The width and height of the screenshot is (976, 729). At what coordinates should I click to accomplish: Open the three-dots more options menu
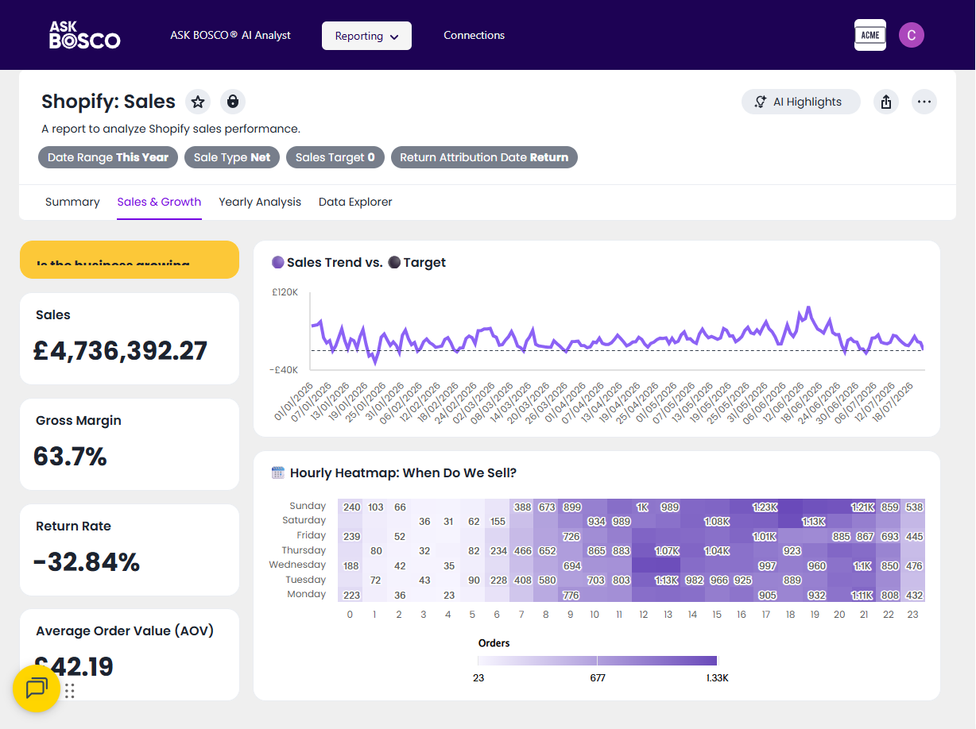tap(924, 102)
